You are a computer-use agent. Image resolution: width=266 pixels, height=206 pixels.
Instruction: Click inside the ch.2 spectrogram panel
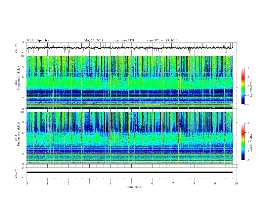[129, 138]
